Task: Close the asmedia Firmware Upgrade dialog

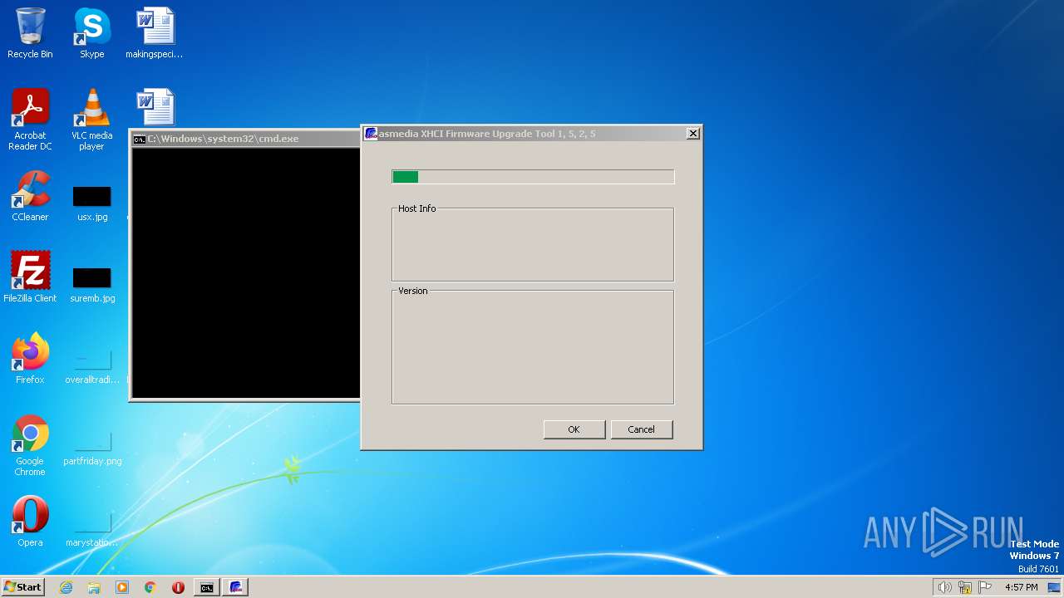Action: click(x=692, y=134)
